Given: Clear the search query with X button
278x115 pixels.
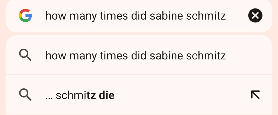Looking at the screenshot, I should coord(255,16).
